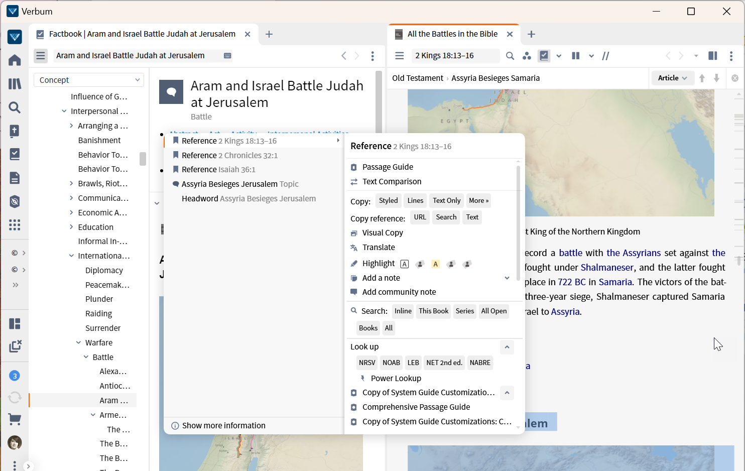
Task: Choose Visual Copy in the context menu
Action: (x=383, y=233)
